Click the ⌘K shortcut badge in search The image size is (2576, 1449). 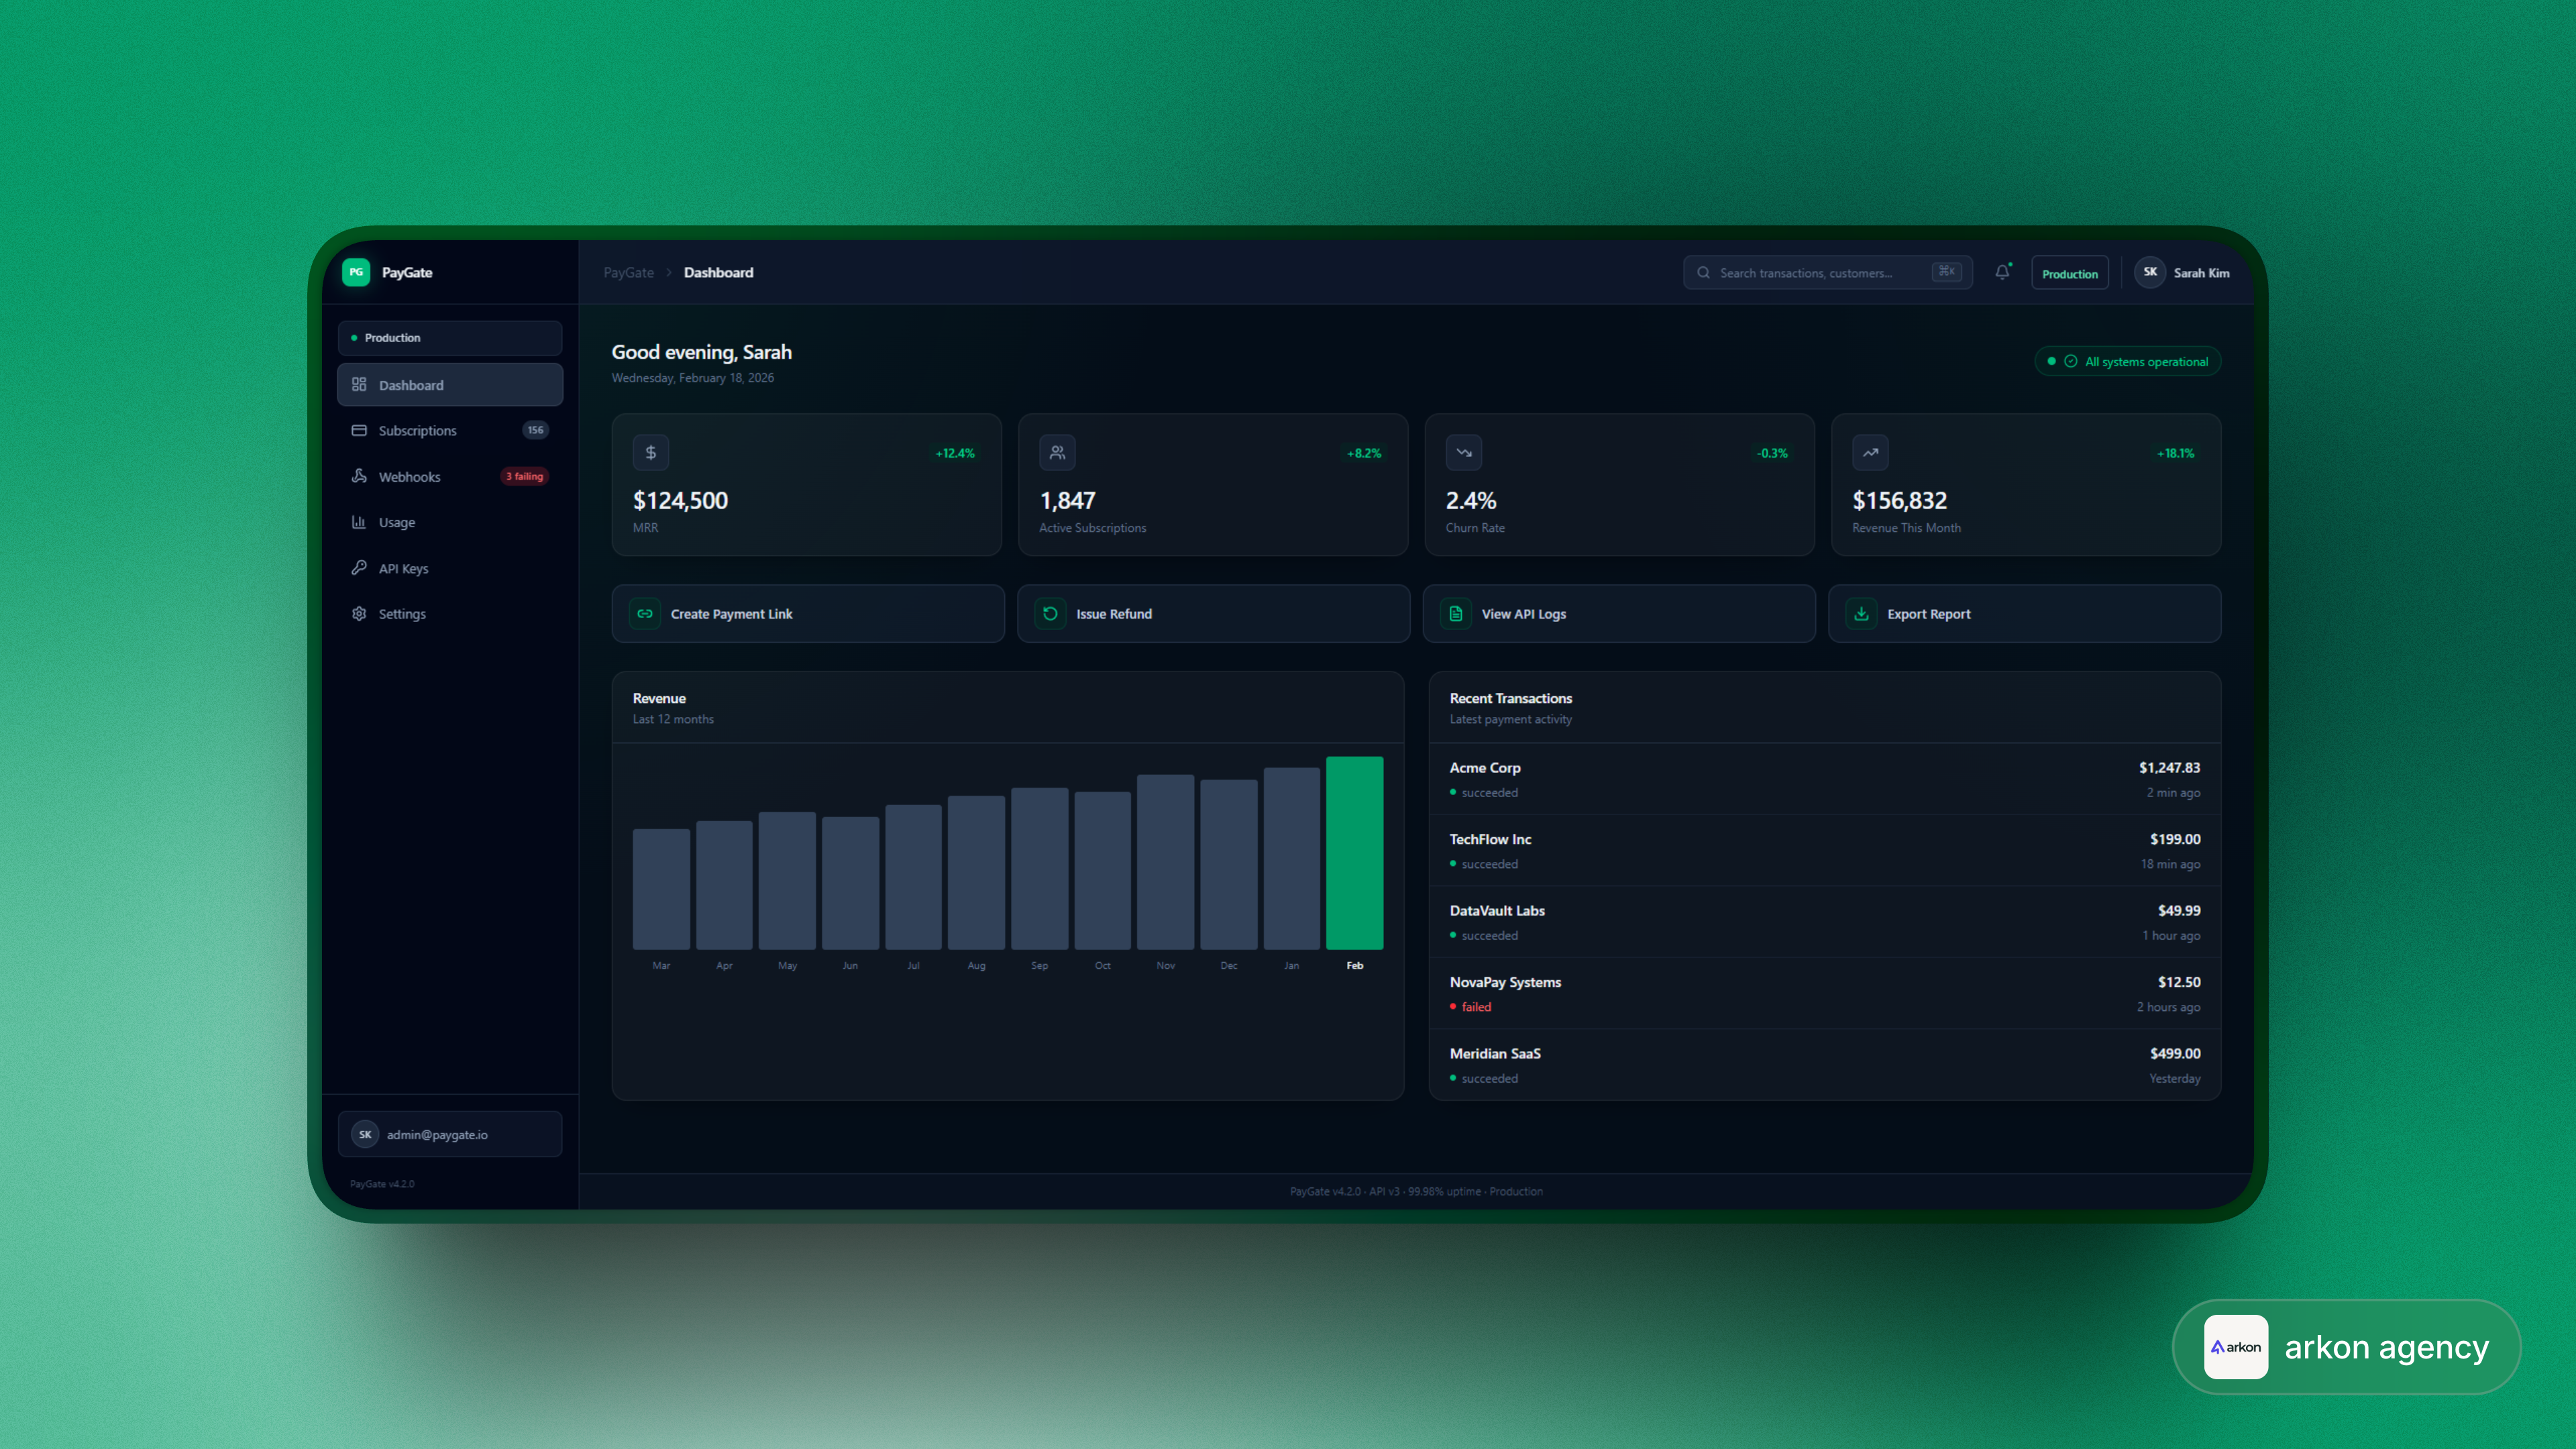click(1946, 272)
